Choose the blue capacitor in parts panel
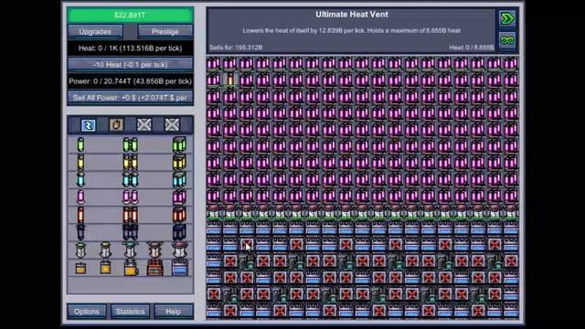Image resolution: width=585 pixels, height=329 pixels. (179, 268)
